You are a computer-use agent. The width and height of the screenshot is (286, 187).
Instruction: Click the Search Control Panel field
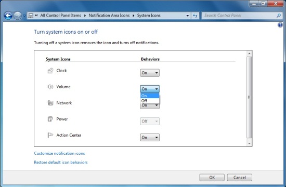(x=239, y=16)
